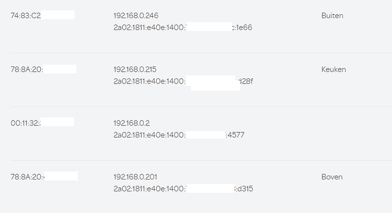Click the redacted block after 74:83:C2
Viewport: 392px width, 213px height.
(58, 15)
